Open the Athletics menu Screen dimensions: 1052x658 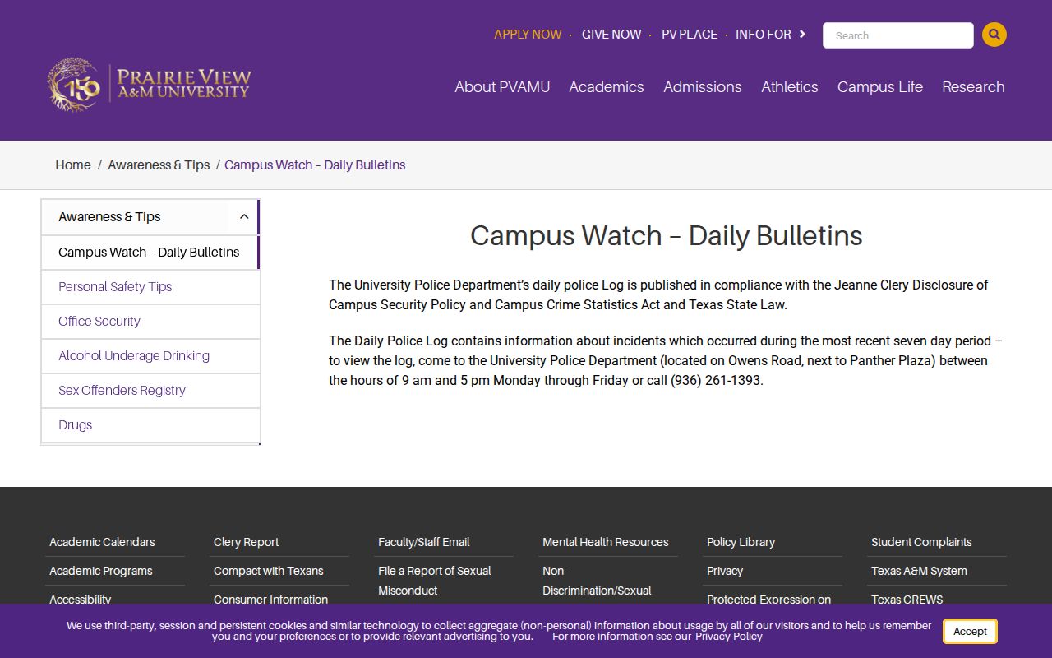(790, 86)
